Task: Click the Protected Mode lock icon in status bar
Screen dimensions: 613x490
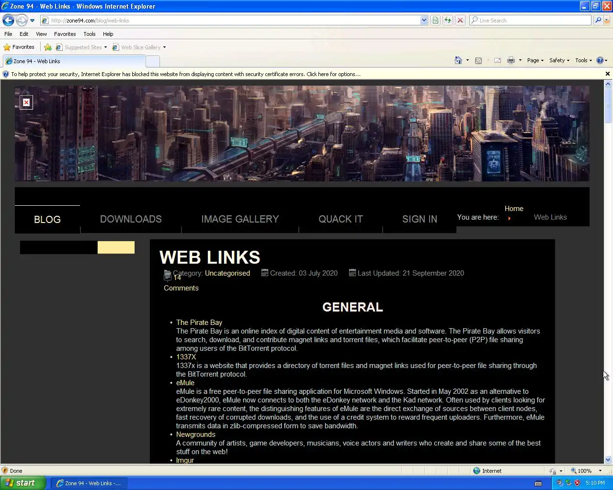Action: pos(553,471)
